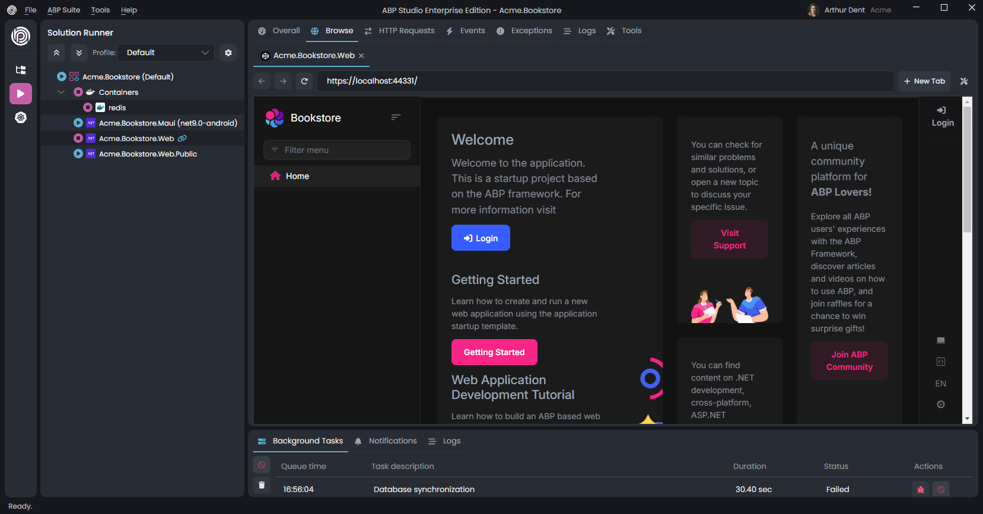
Task: Start Acme.Bookstore (Default) run icon
Action: (x=62, y=76)
